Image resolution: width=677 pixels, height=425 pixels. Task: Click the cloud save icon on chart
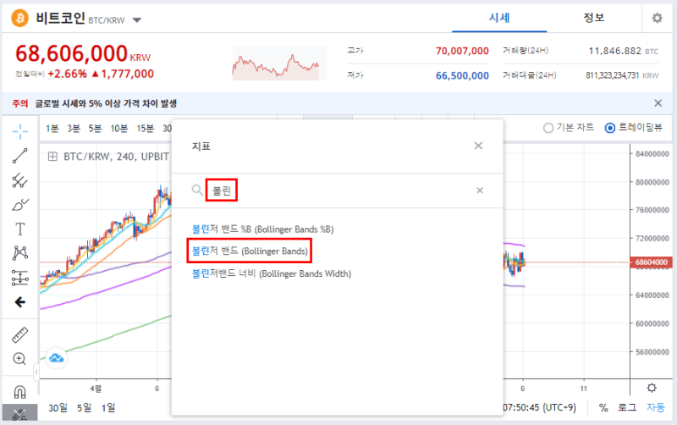[x=57, y=358]
